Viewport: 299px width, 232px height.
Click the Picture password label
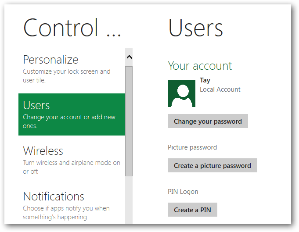192,147
